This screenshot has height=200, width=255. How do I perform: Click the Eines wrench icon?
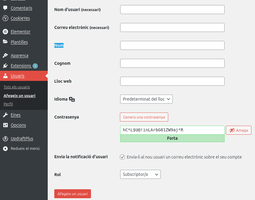click(5, 115)
